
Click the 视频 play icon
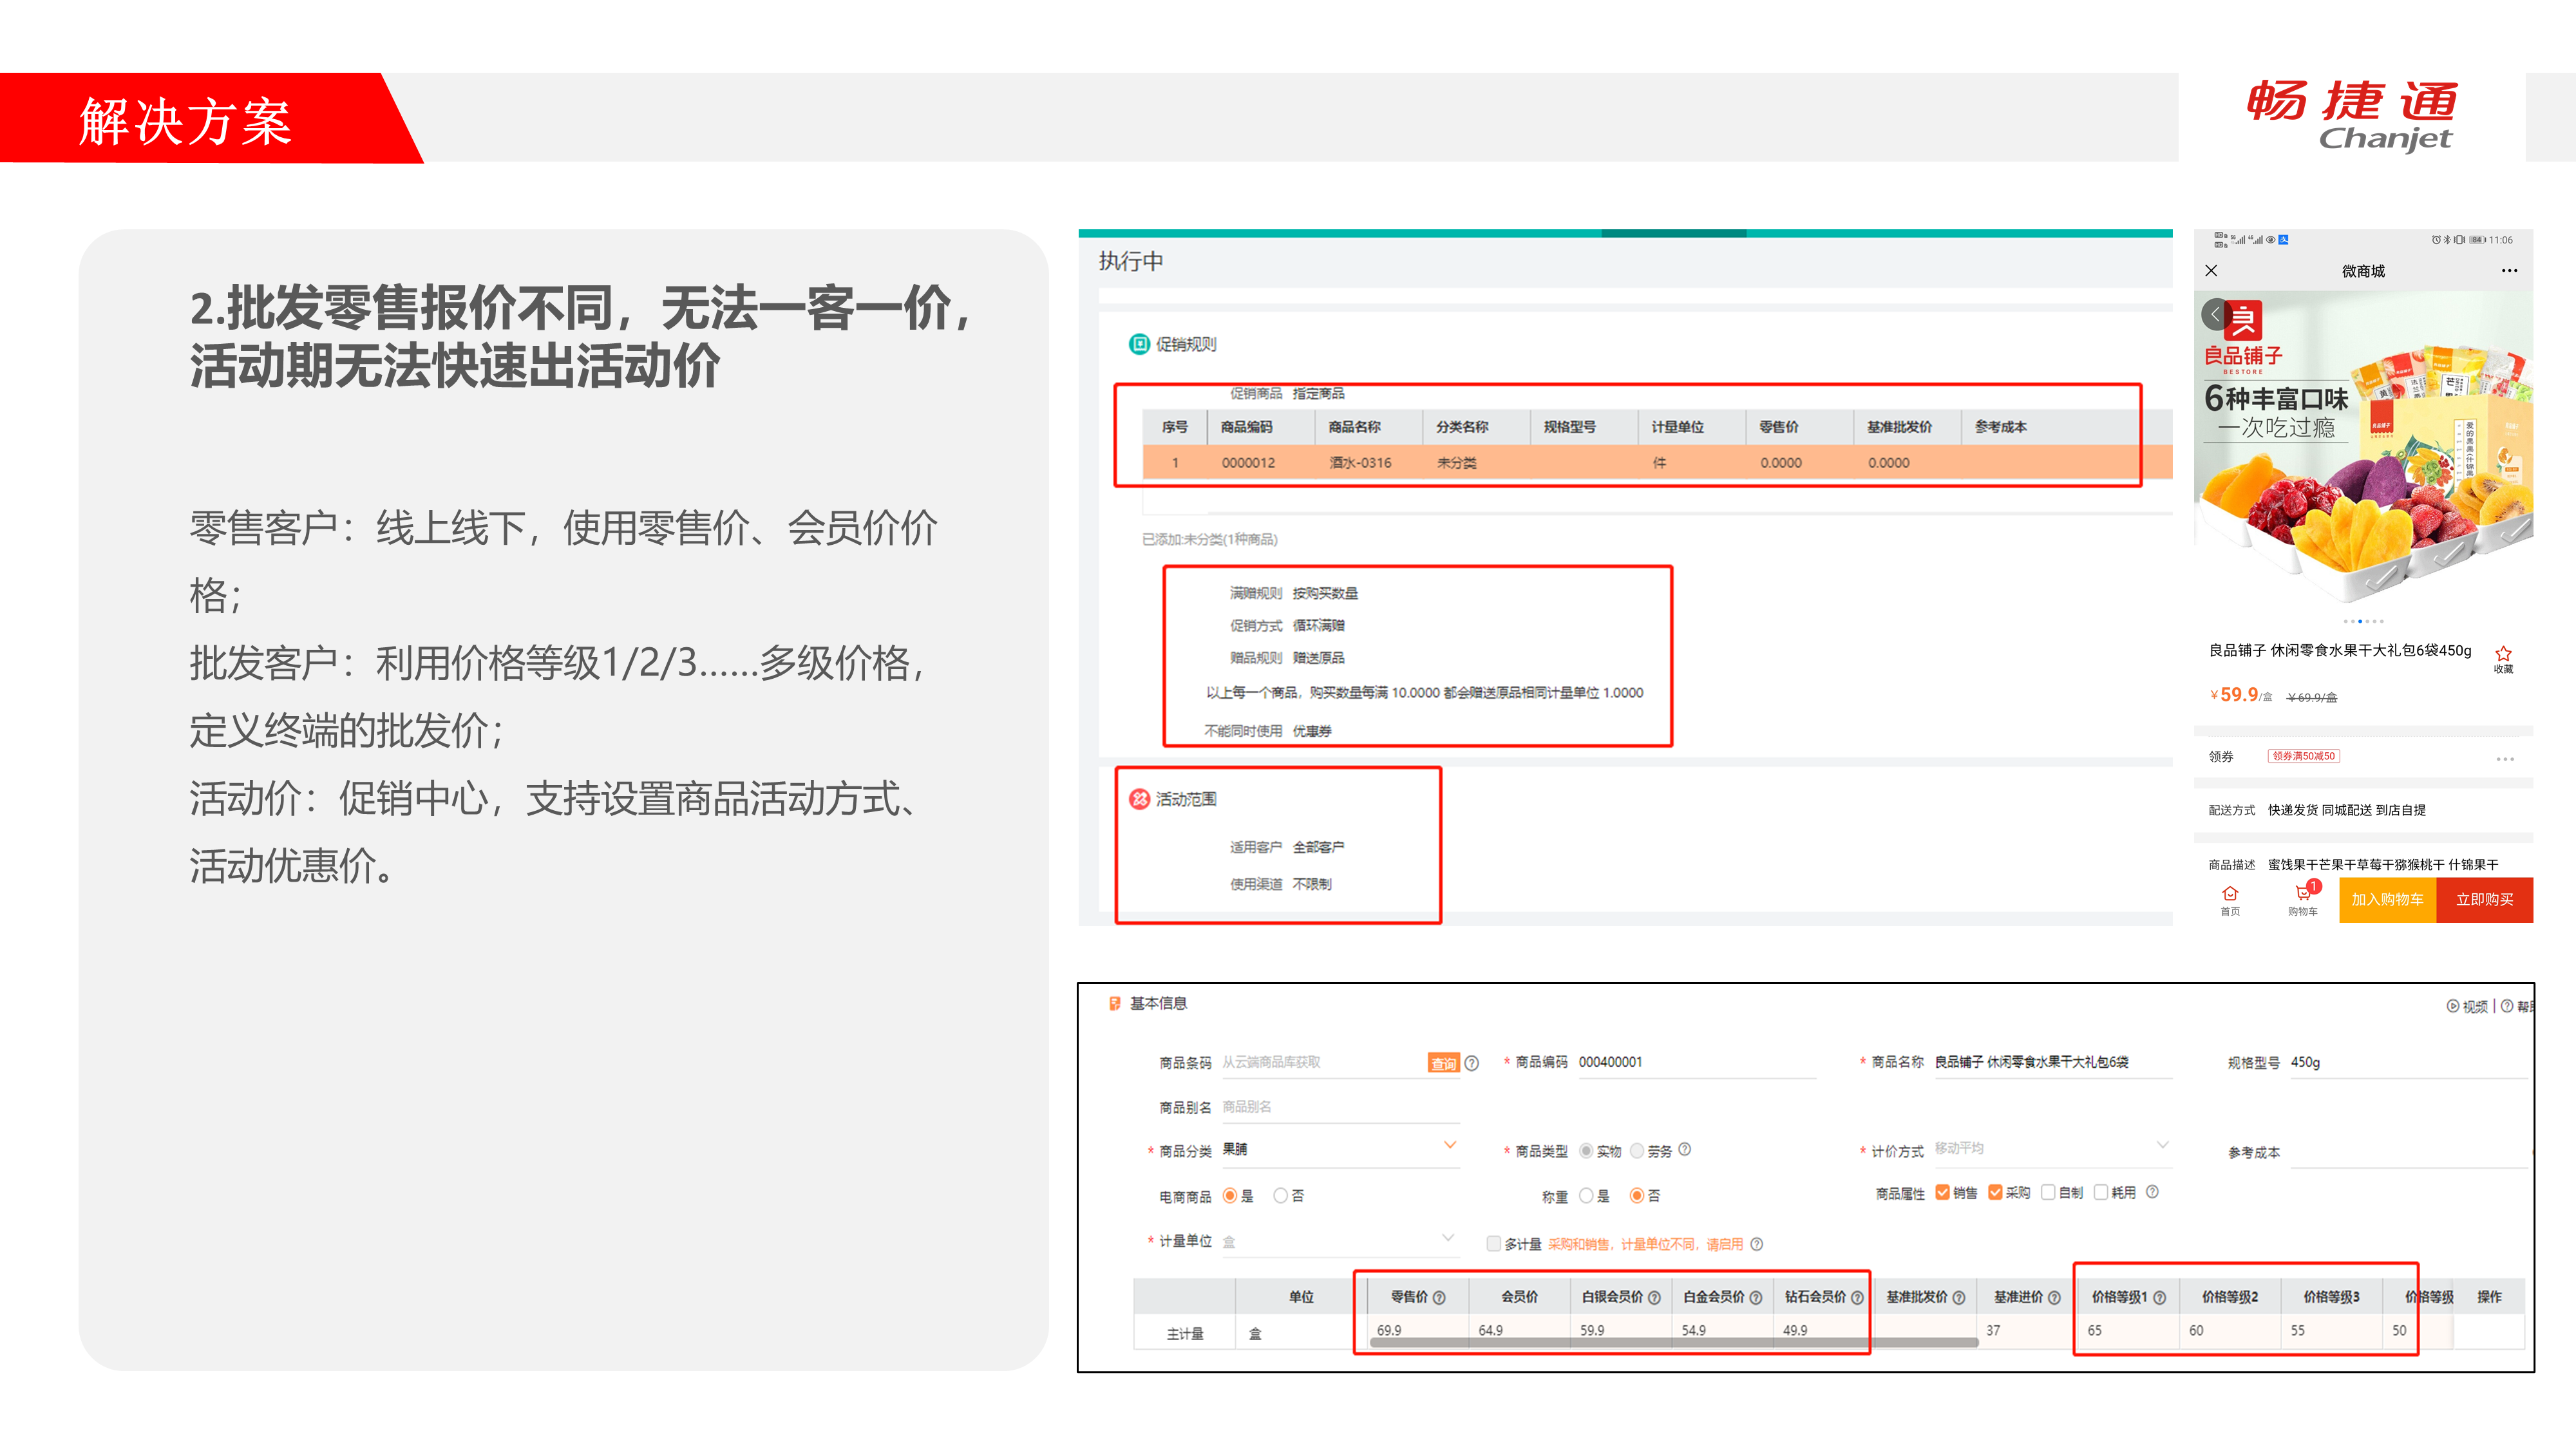point(2452,1006)
